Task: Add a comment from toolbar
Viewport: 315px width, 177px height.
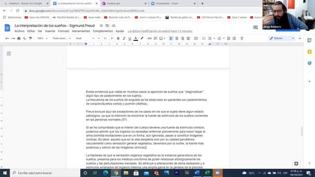Action: 156,38
